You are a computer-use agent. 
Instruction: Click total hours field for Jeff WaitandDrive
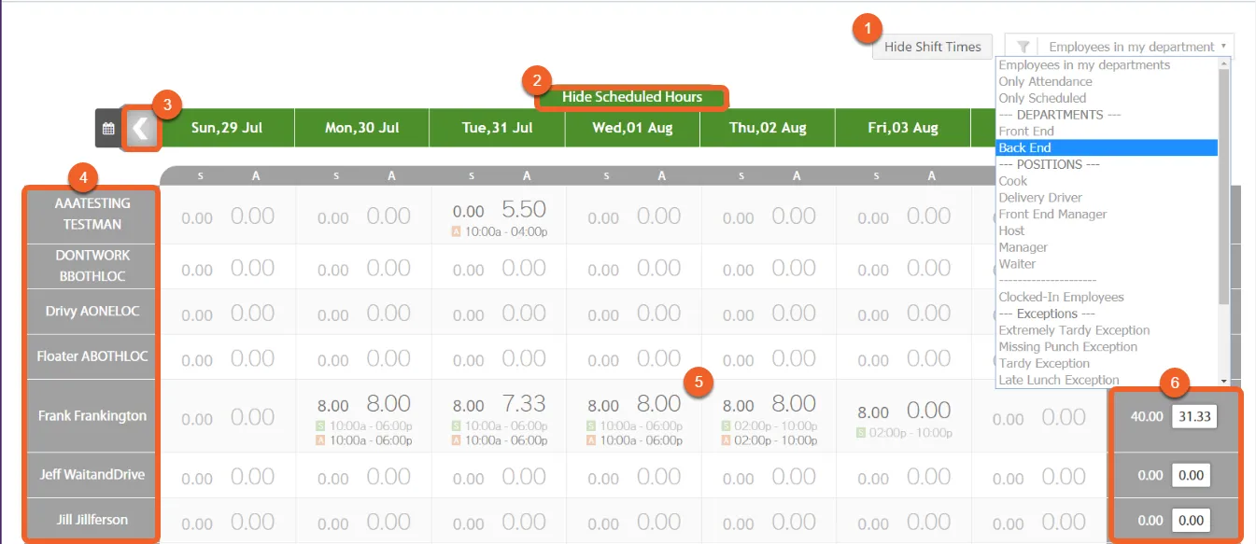(1192, 475)
